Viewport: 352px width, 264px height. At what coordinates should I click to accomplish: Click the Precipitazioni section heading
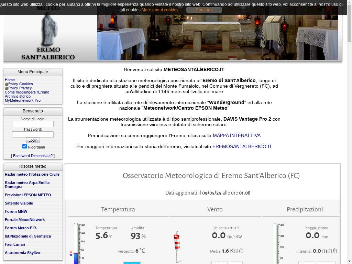point(305,209)
